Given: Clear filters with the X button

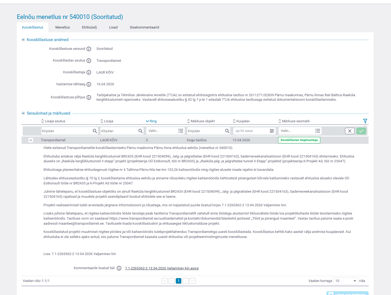Looking at the screenshot, I should [350, 131].
